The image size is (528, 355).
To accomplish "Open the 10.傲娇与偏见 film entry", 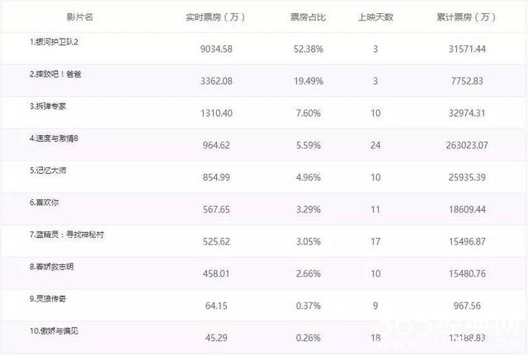I will click(56, 331).
